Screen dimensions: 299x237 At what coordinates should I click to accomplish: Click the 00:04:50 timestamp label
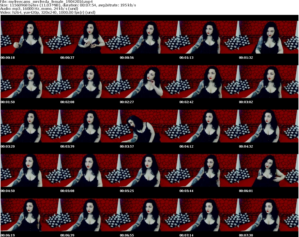tap(8, 191)
